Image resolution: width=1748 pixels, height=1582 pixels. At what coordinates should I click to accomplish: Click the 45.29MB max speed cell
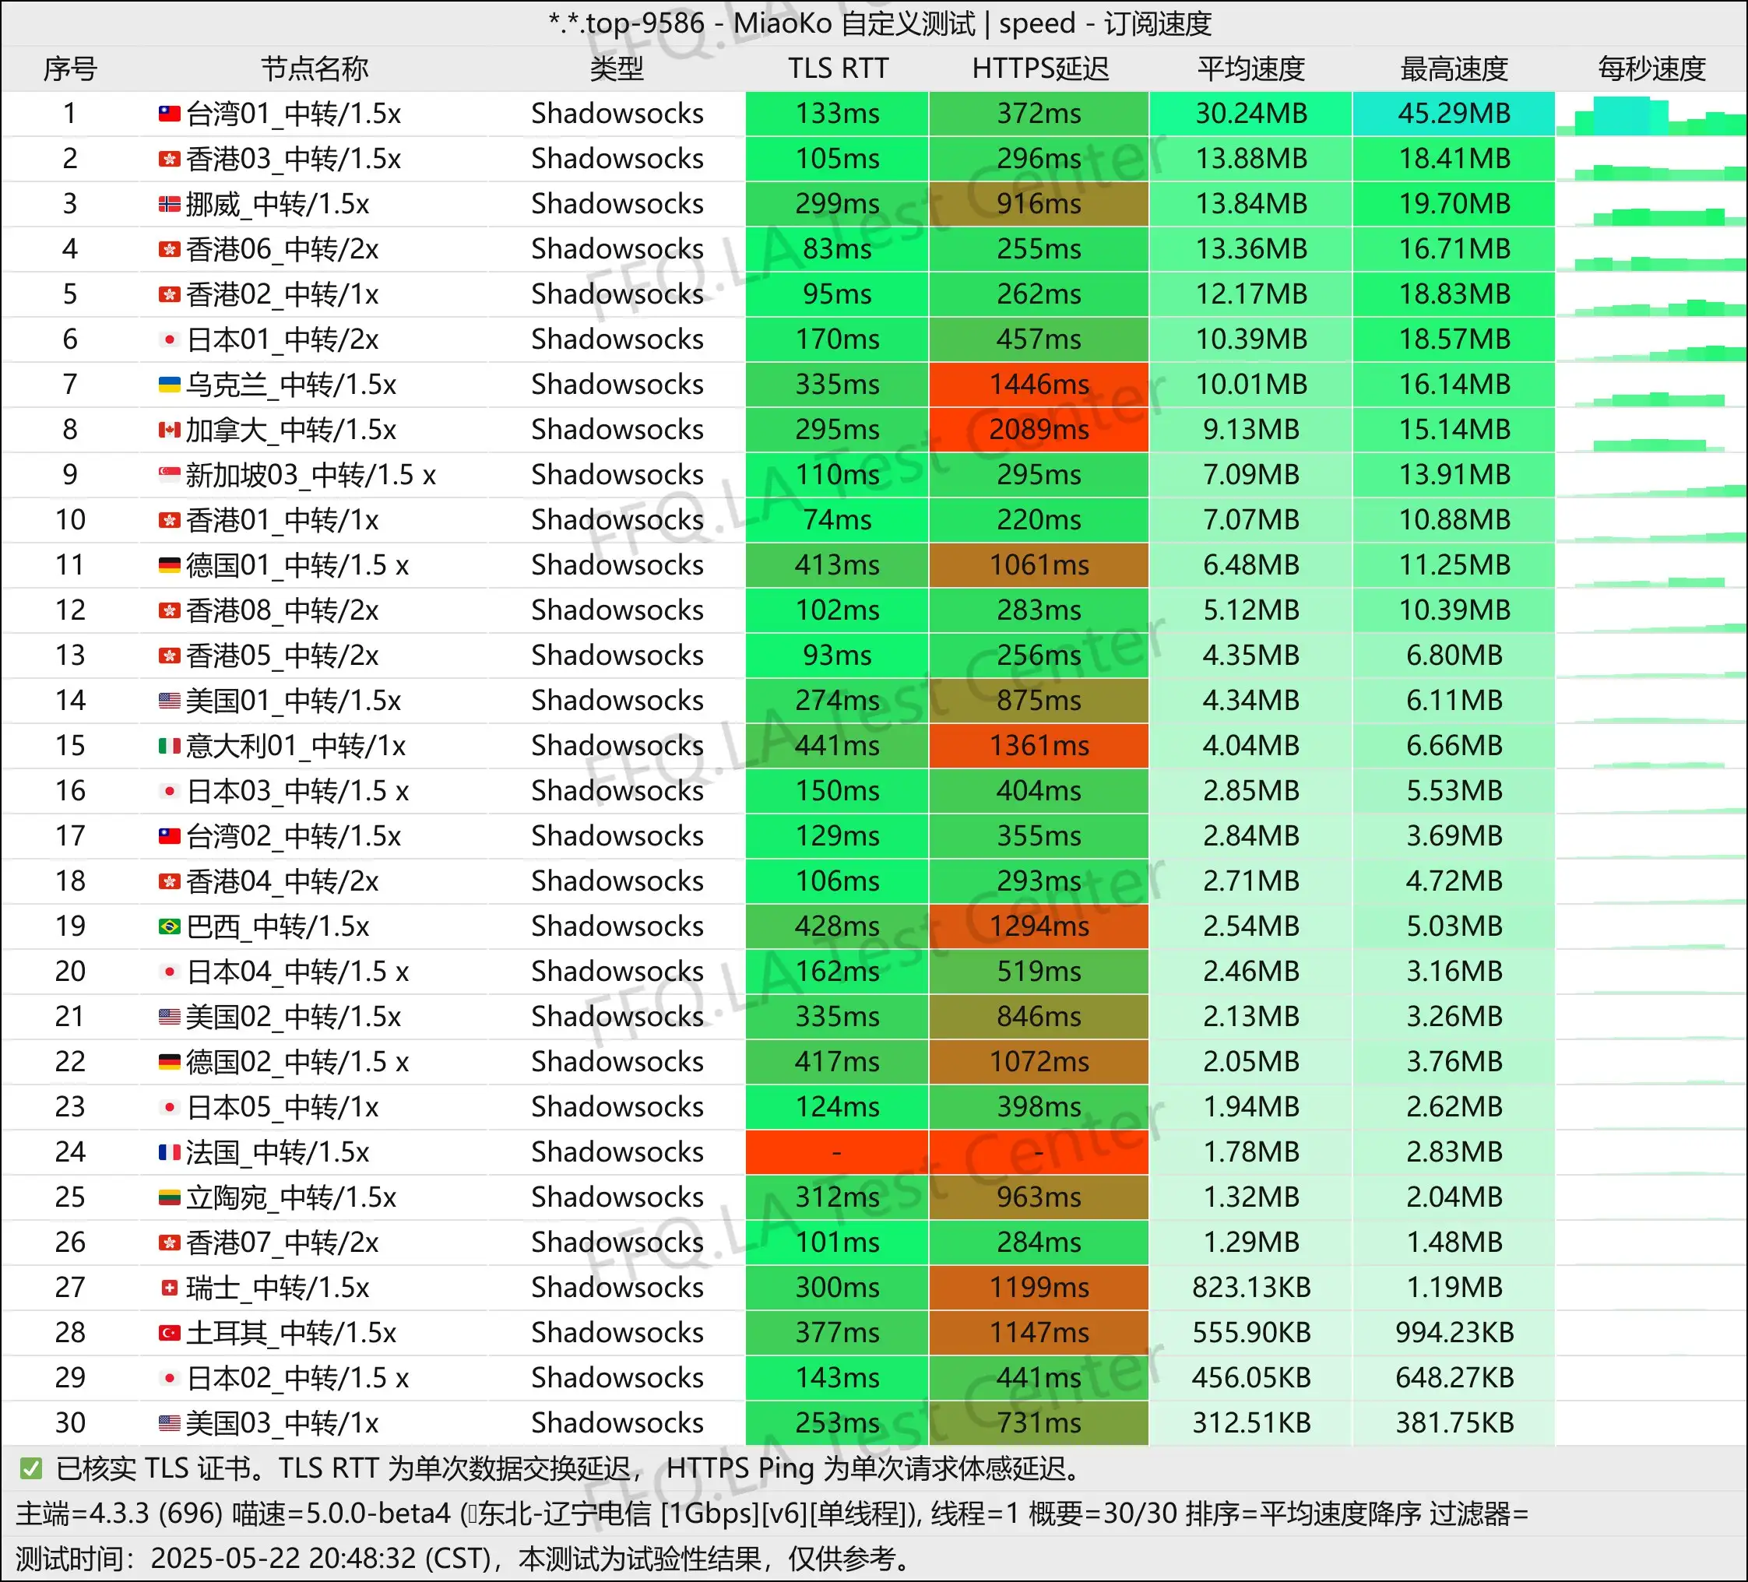[x=1454, y=114]
